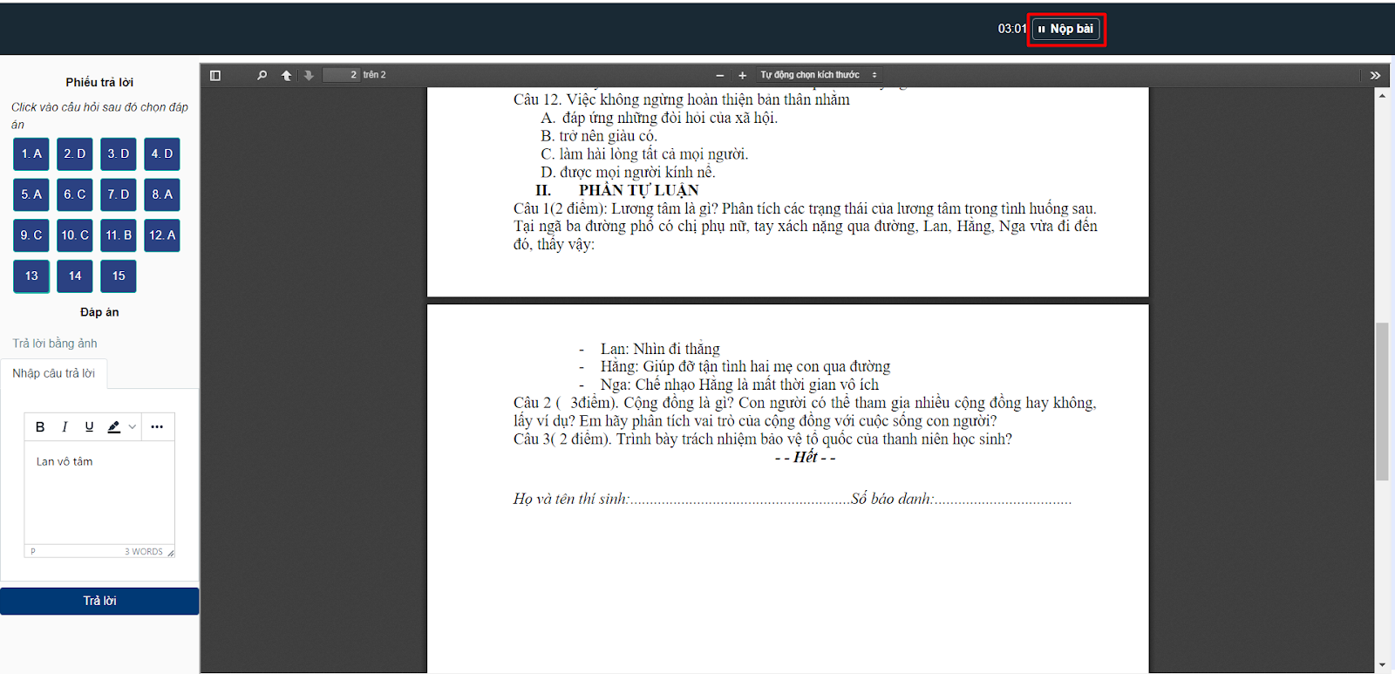Open essay question 14
This screenshot has width=1395, height=674.
point(75,276)
